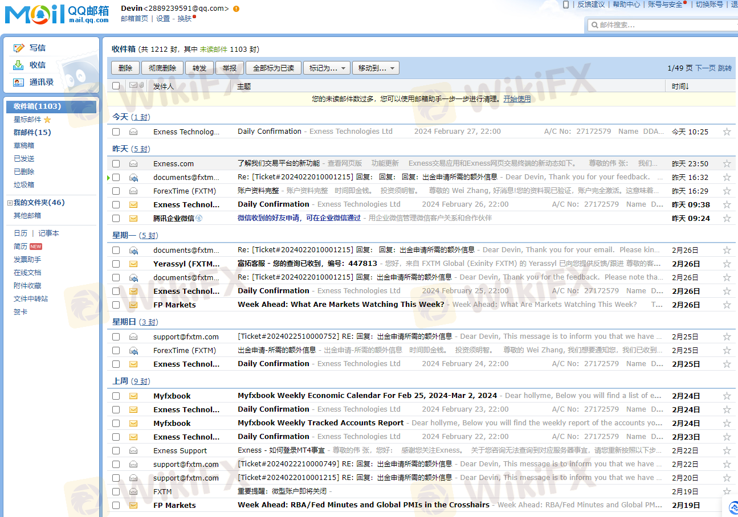Open the 移动到 dropdown
738x517 pixels.
point(376,68)
